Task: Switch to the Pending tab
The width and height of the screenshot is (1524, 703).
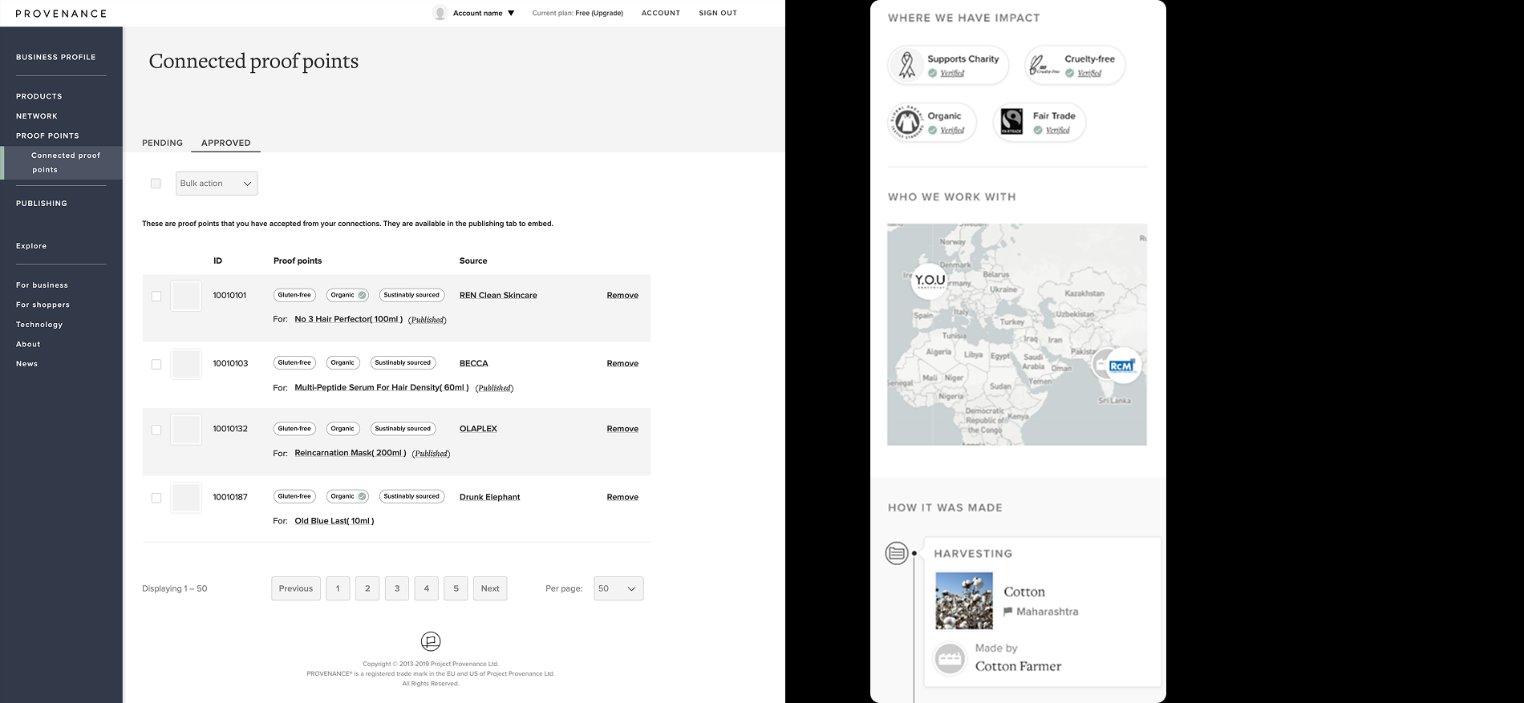Action: 163,143
